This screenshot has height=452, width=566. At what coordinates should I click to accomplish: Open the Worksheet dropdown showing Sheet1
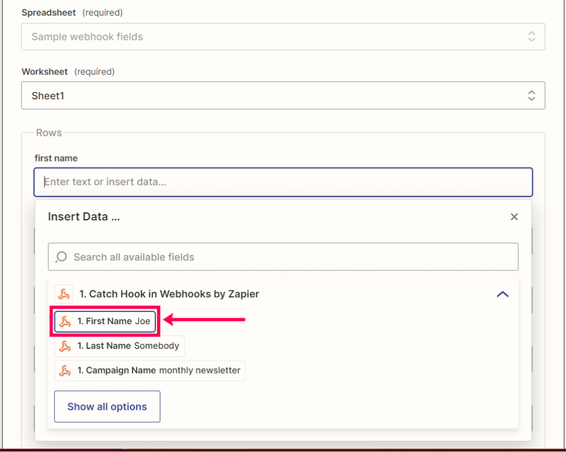[x=283, y=95]
